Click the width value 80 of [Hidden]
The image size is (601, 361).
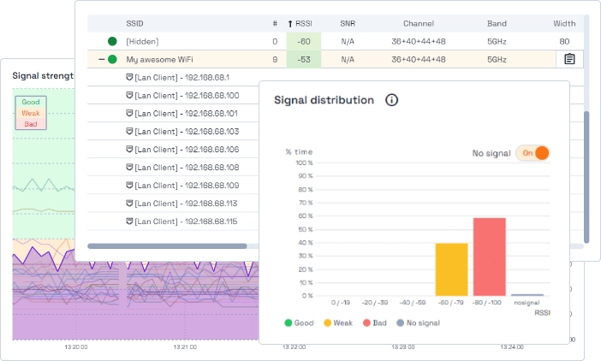point(564,41)
